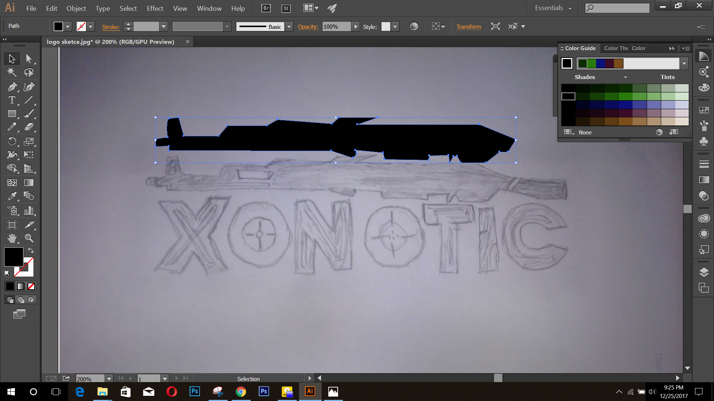Open the Essentials workspace switcher

(x=553, y=8)
